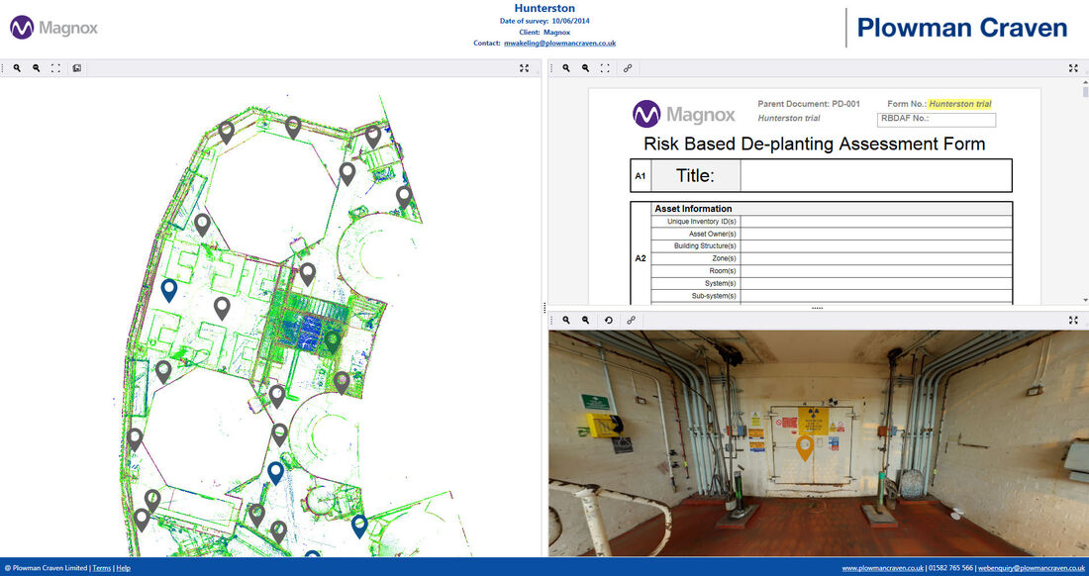Fit the floor plan map to extents
Viewport: 1089px width, 576px height.
pos(55,68)
